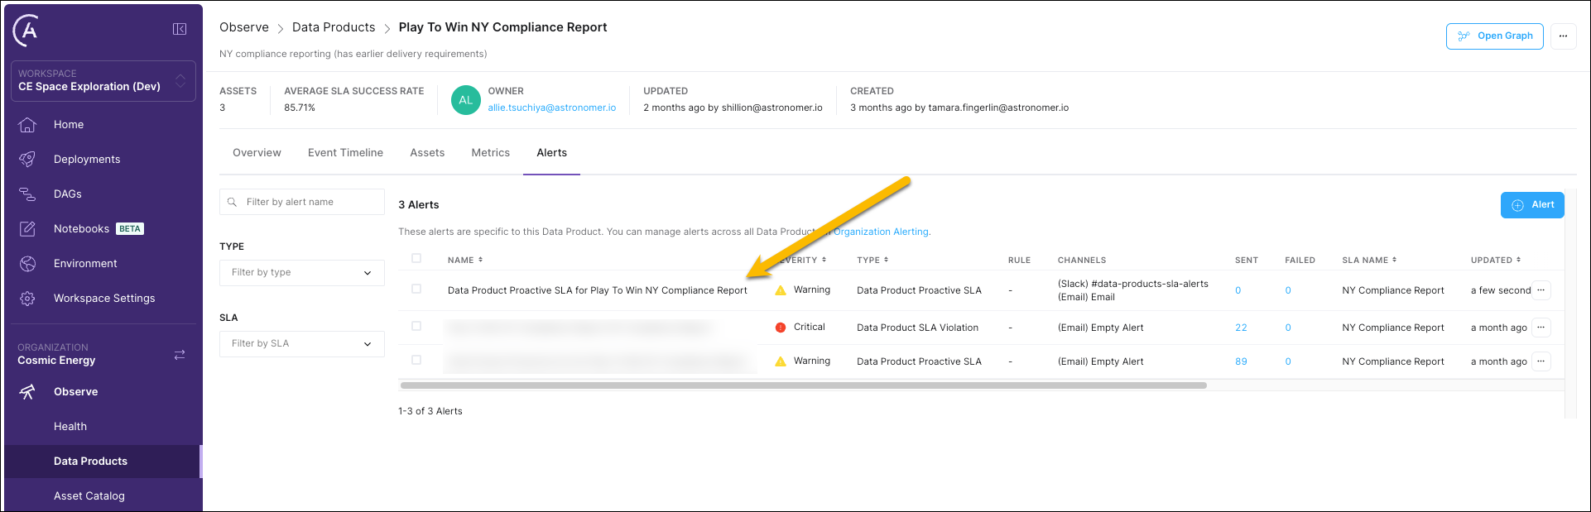Open Deployments via the rocket icon
Image resolution: width=1591 pixels, height=512 pixels.
coord(27,160)
